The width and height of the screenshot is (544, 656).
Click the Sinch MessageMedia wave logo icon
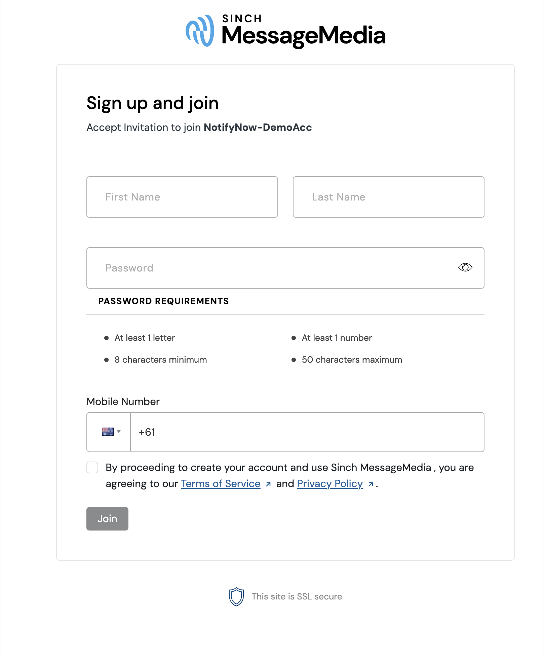click(200, 31)
